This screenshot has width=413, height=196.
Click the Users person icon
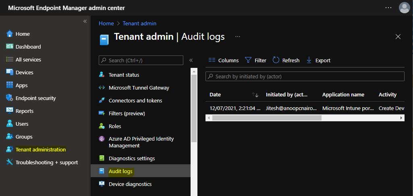click(x=10, y=124)
